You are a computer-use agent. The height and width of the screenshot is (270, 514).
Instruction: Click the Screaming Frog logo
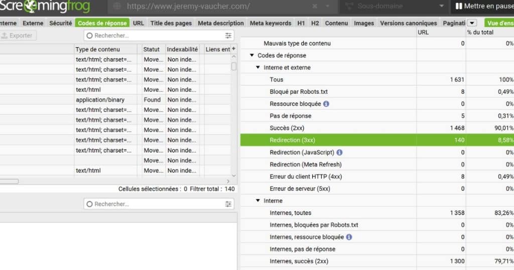45,6
